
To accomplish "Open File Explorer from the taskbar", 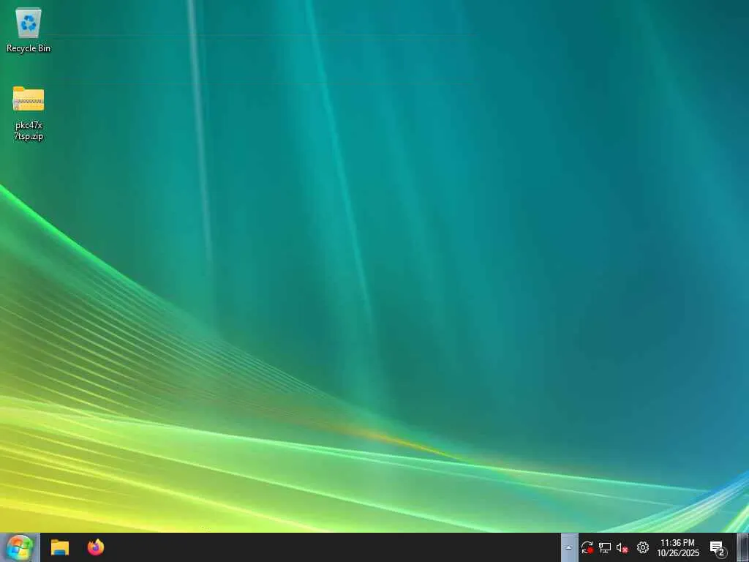I will point(60,547).
